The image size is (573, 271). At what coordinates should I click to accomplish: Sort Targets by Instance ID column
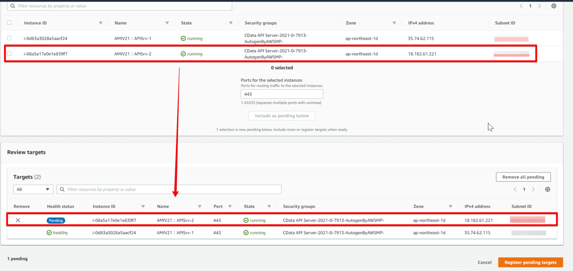tap(143, 206)
